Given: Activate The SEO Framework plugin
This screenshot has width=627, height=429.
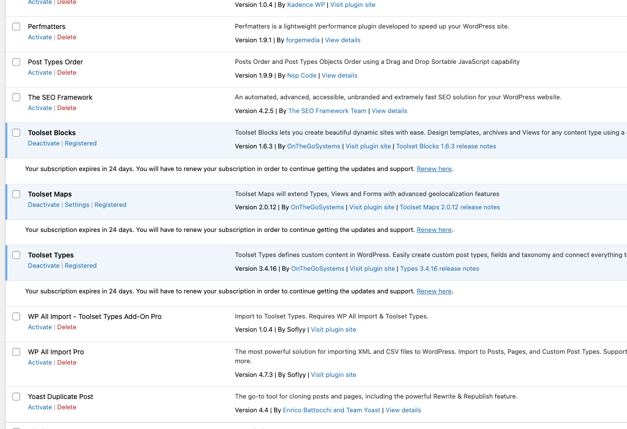Looking at the screenshot, I should [x=40, y=108].
